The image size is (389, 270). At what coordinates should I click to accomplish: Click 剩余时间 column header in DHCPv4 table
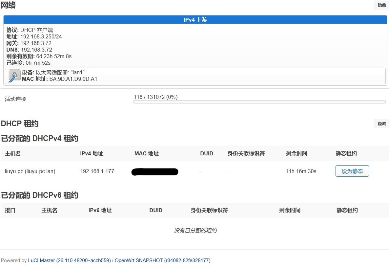click(297, 153)
